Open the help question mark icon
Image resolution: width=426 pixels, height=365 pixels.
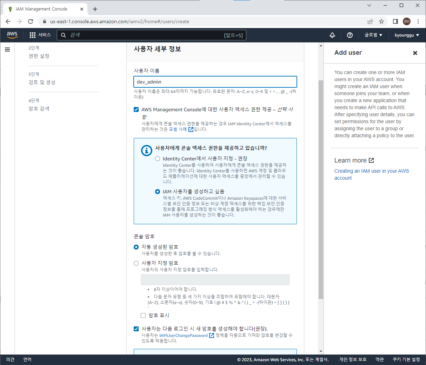click(x=350, y=35)
